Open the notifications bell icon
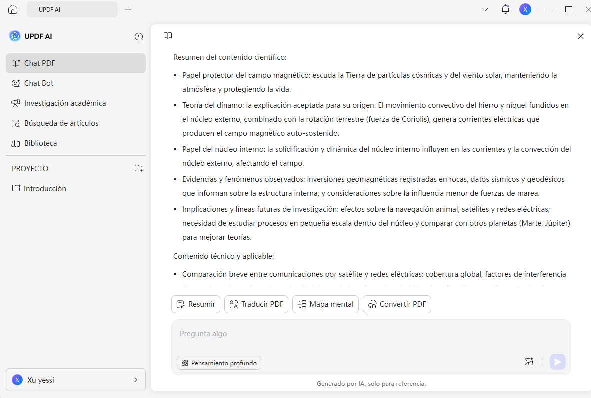The width and height of the screenshot is (591, 398). click(x=505, y=9)
